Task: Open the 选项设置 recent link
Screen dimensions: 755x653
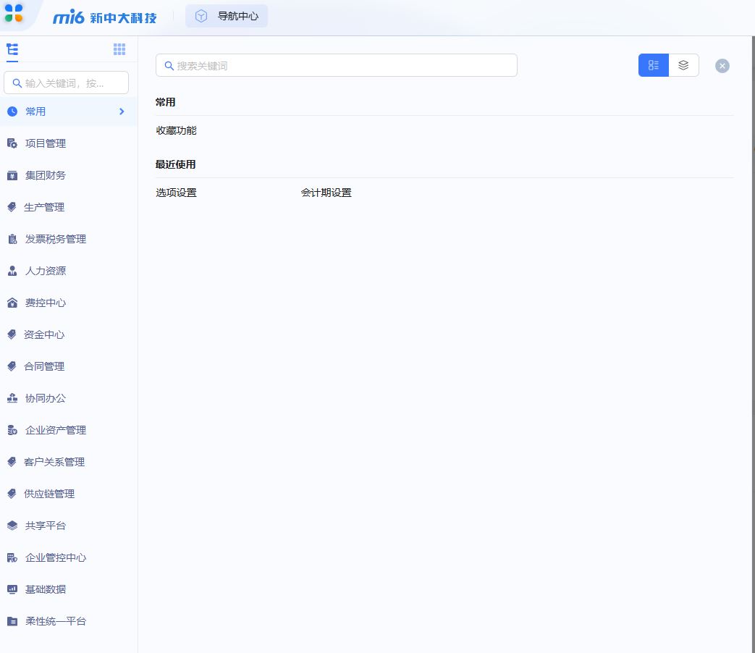Action: pyautogui.click(x=176, y=193)
